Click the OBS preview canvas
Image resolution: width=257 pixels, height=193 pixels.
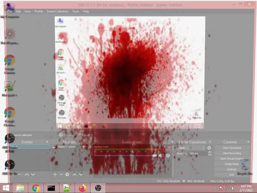point(130,72)
